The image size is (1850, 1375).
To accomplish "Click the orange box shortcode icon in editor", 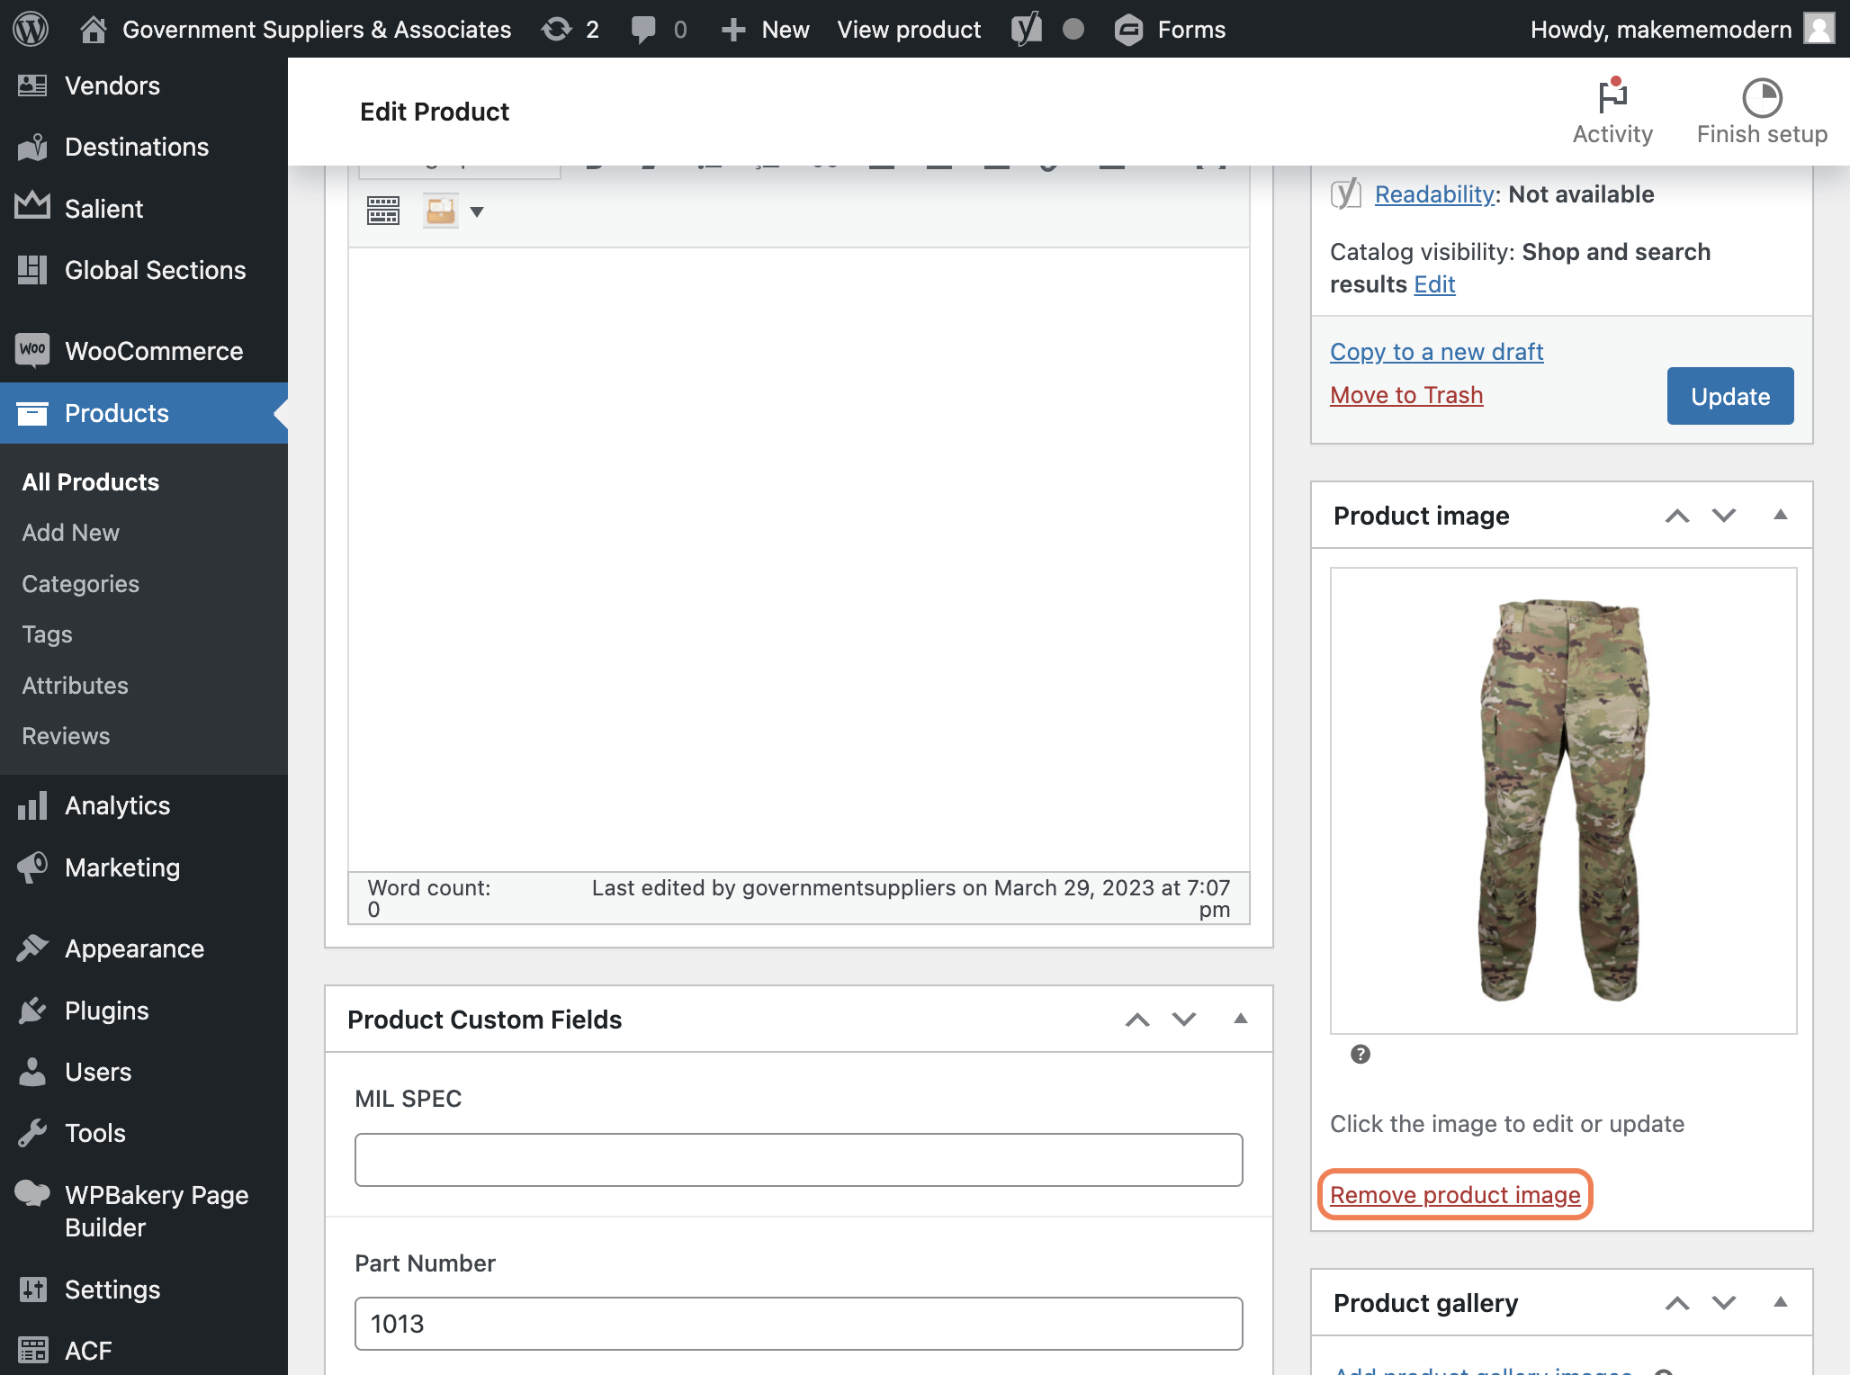I will (441, 211).
